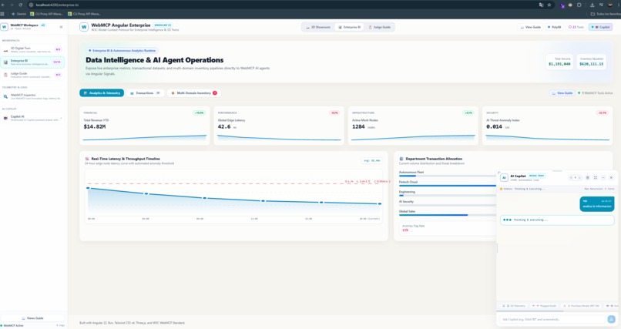621x329 pixels.
Task: Open the 23 Tools indicator
Action: point(576,27)
